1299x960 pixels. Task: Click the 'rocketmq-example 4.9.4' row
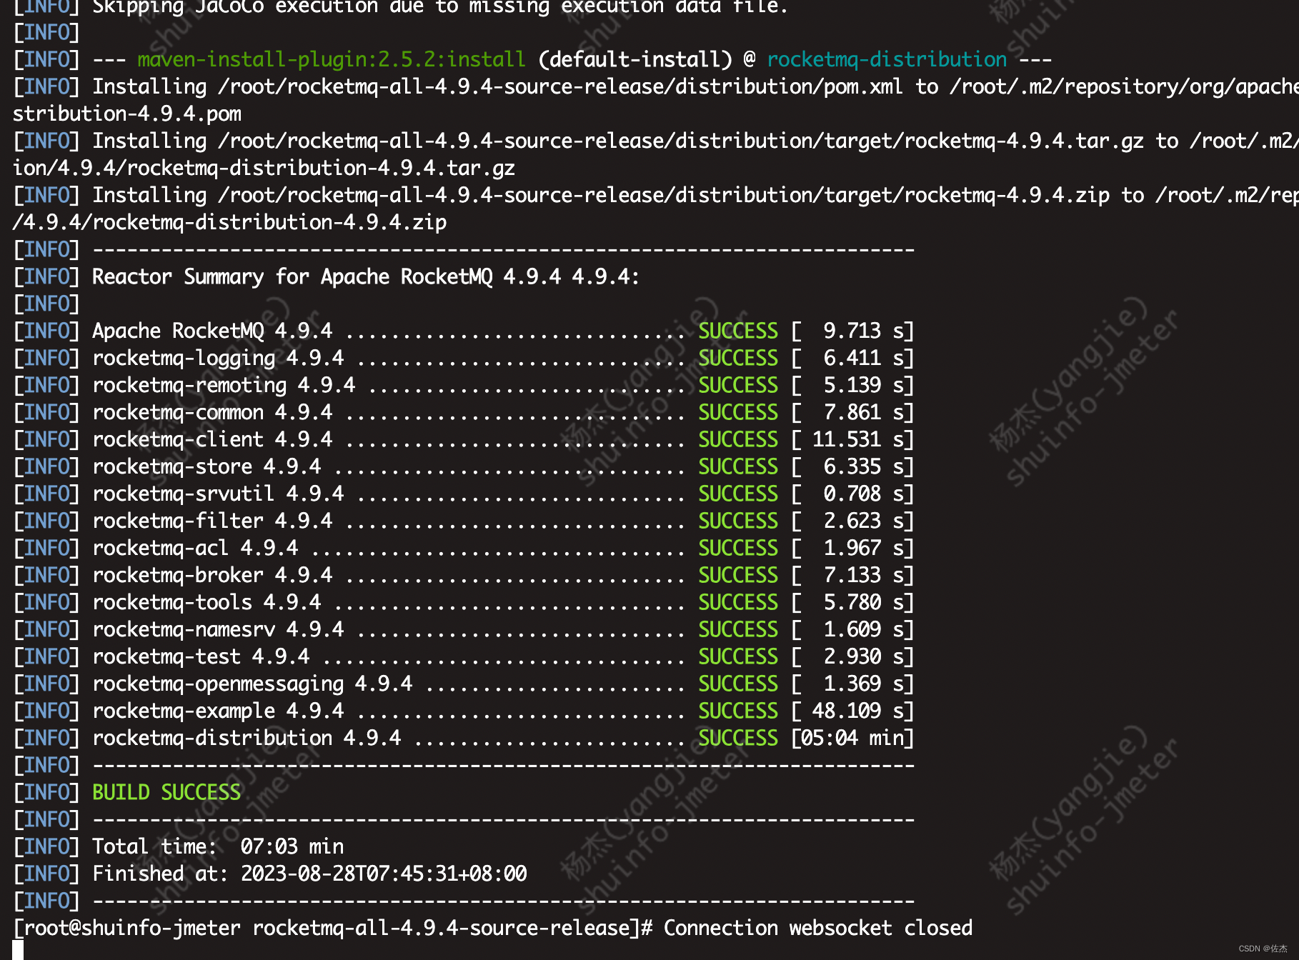(464, 711)
